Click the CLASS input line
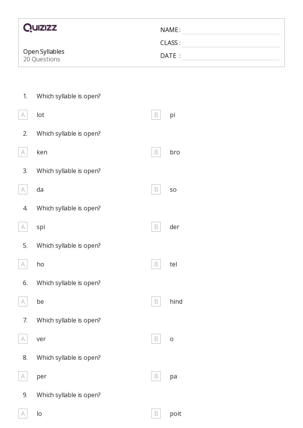This screenshot has height=428, width=303. coord(231,43)
